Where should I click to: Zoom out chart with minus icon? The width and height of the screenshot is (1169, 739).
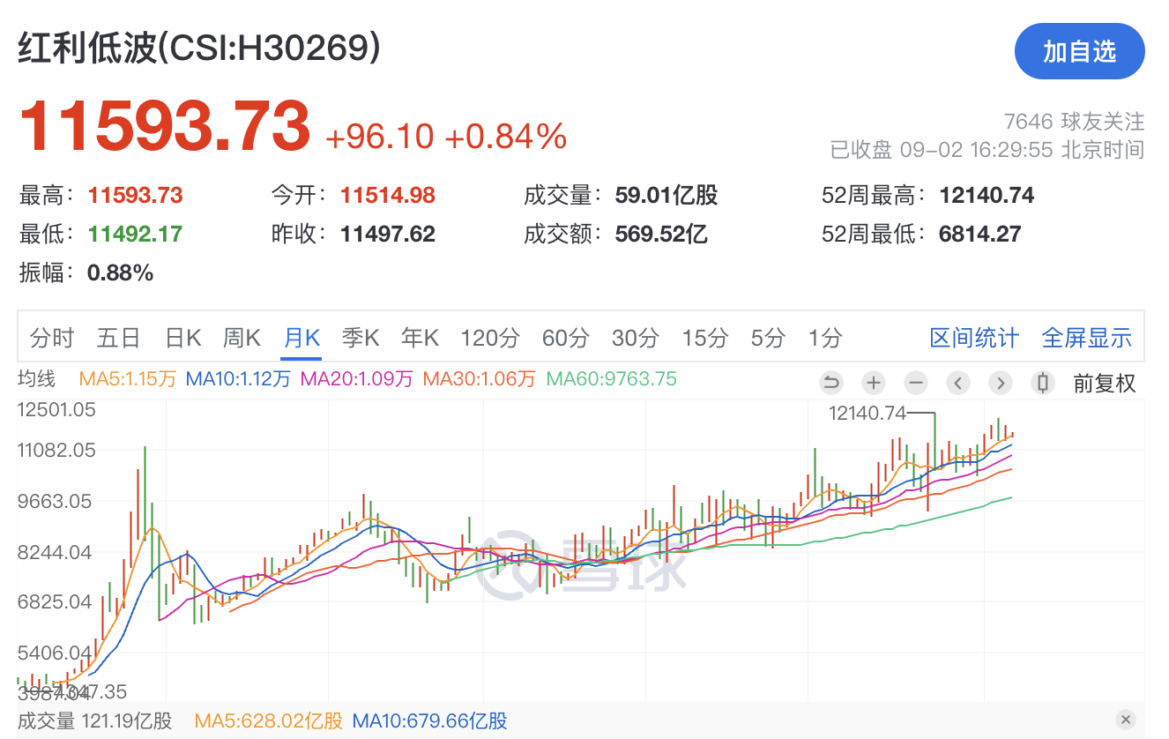coord(916,383)
